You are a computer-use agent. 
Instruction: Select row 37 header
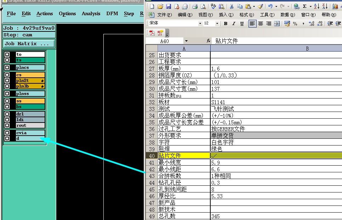tap(152, 136)
